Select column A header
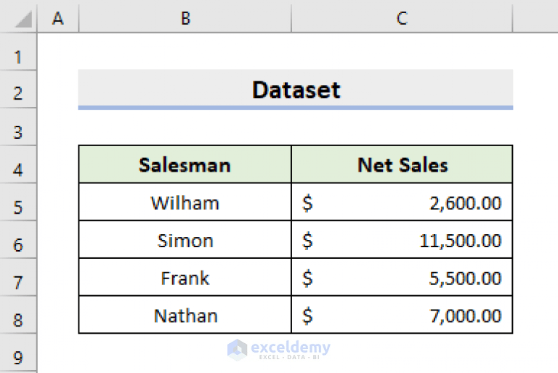The width and height of the screenshot is (558, 373). pos(58,17)
